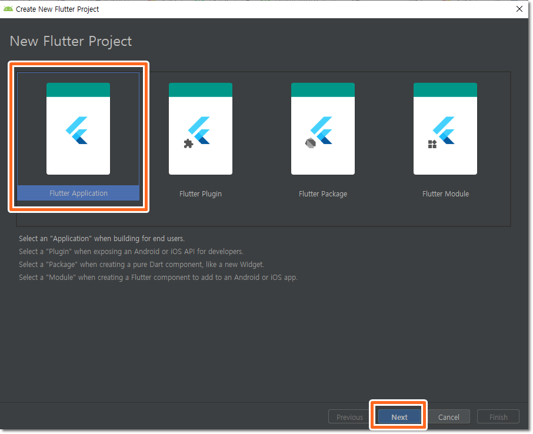This screenshot has height=434, width=533.
Task: Click the Flutter Plugin label
Action: tap(201, 193)
